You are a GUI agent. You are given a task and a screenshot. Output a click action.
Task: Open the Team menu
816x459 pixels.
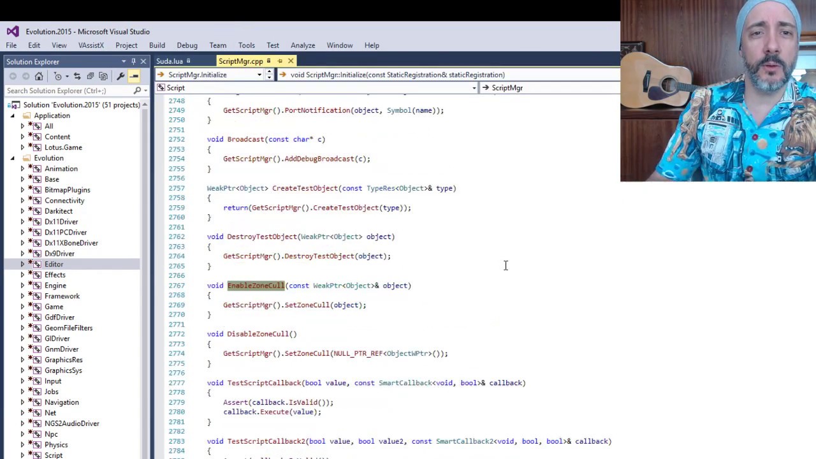click(217, 45)
